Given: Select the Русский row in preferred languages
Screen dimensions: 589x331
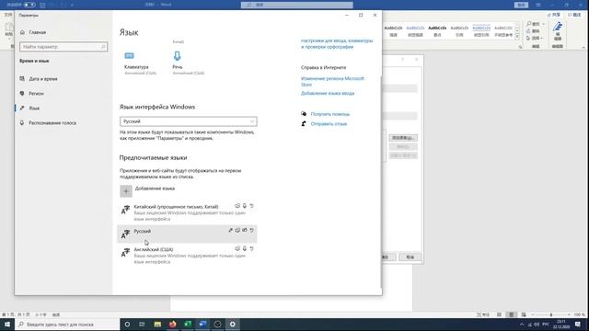Looking at the screenshot, I should [x=187, y=234].
